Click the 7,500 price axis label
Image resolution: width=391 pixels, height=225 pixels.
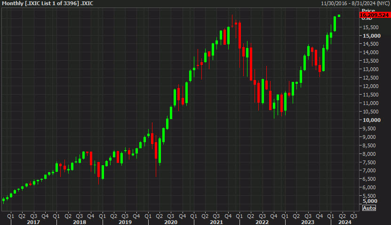pos(369,162)
